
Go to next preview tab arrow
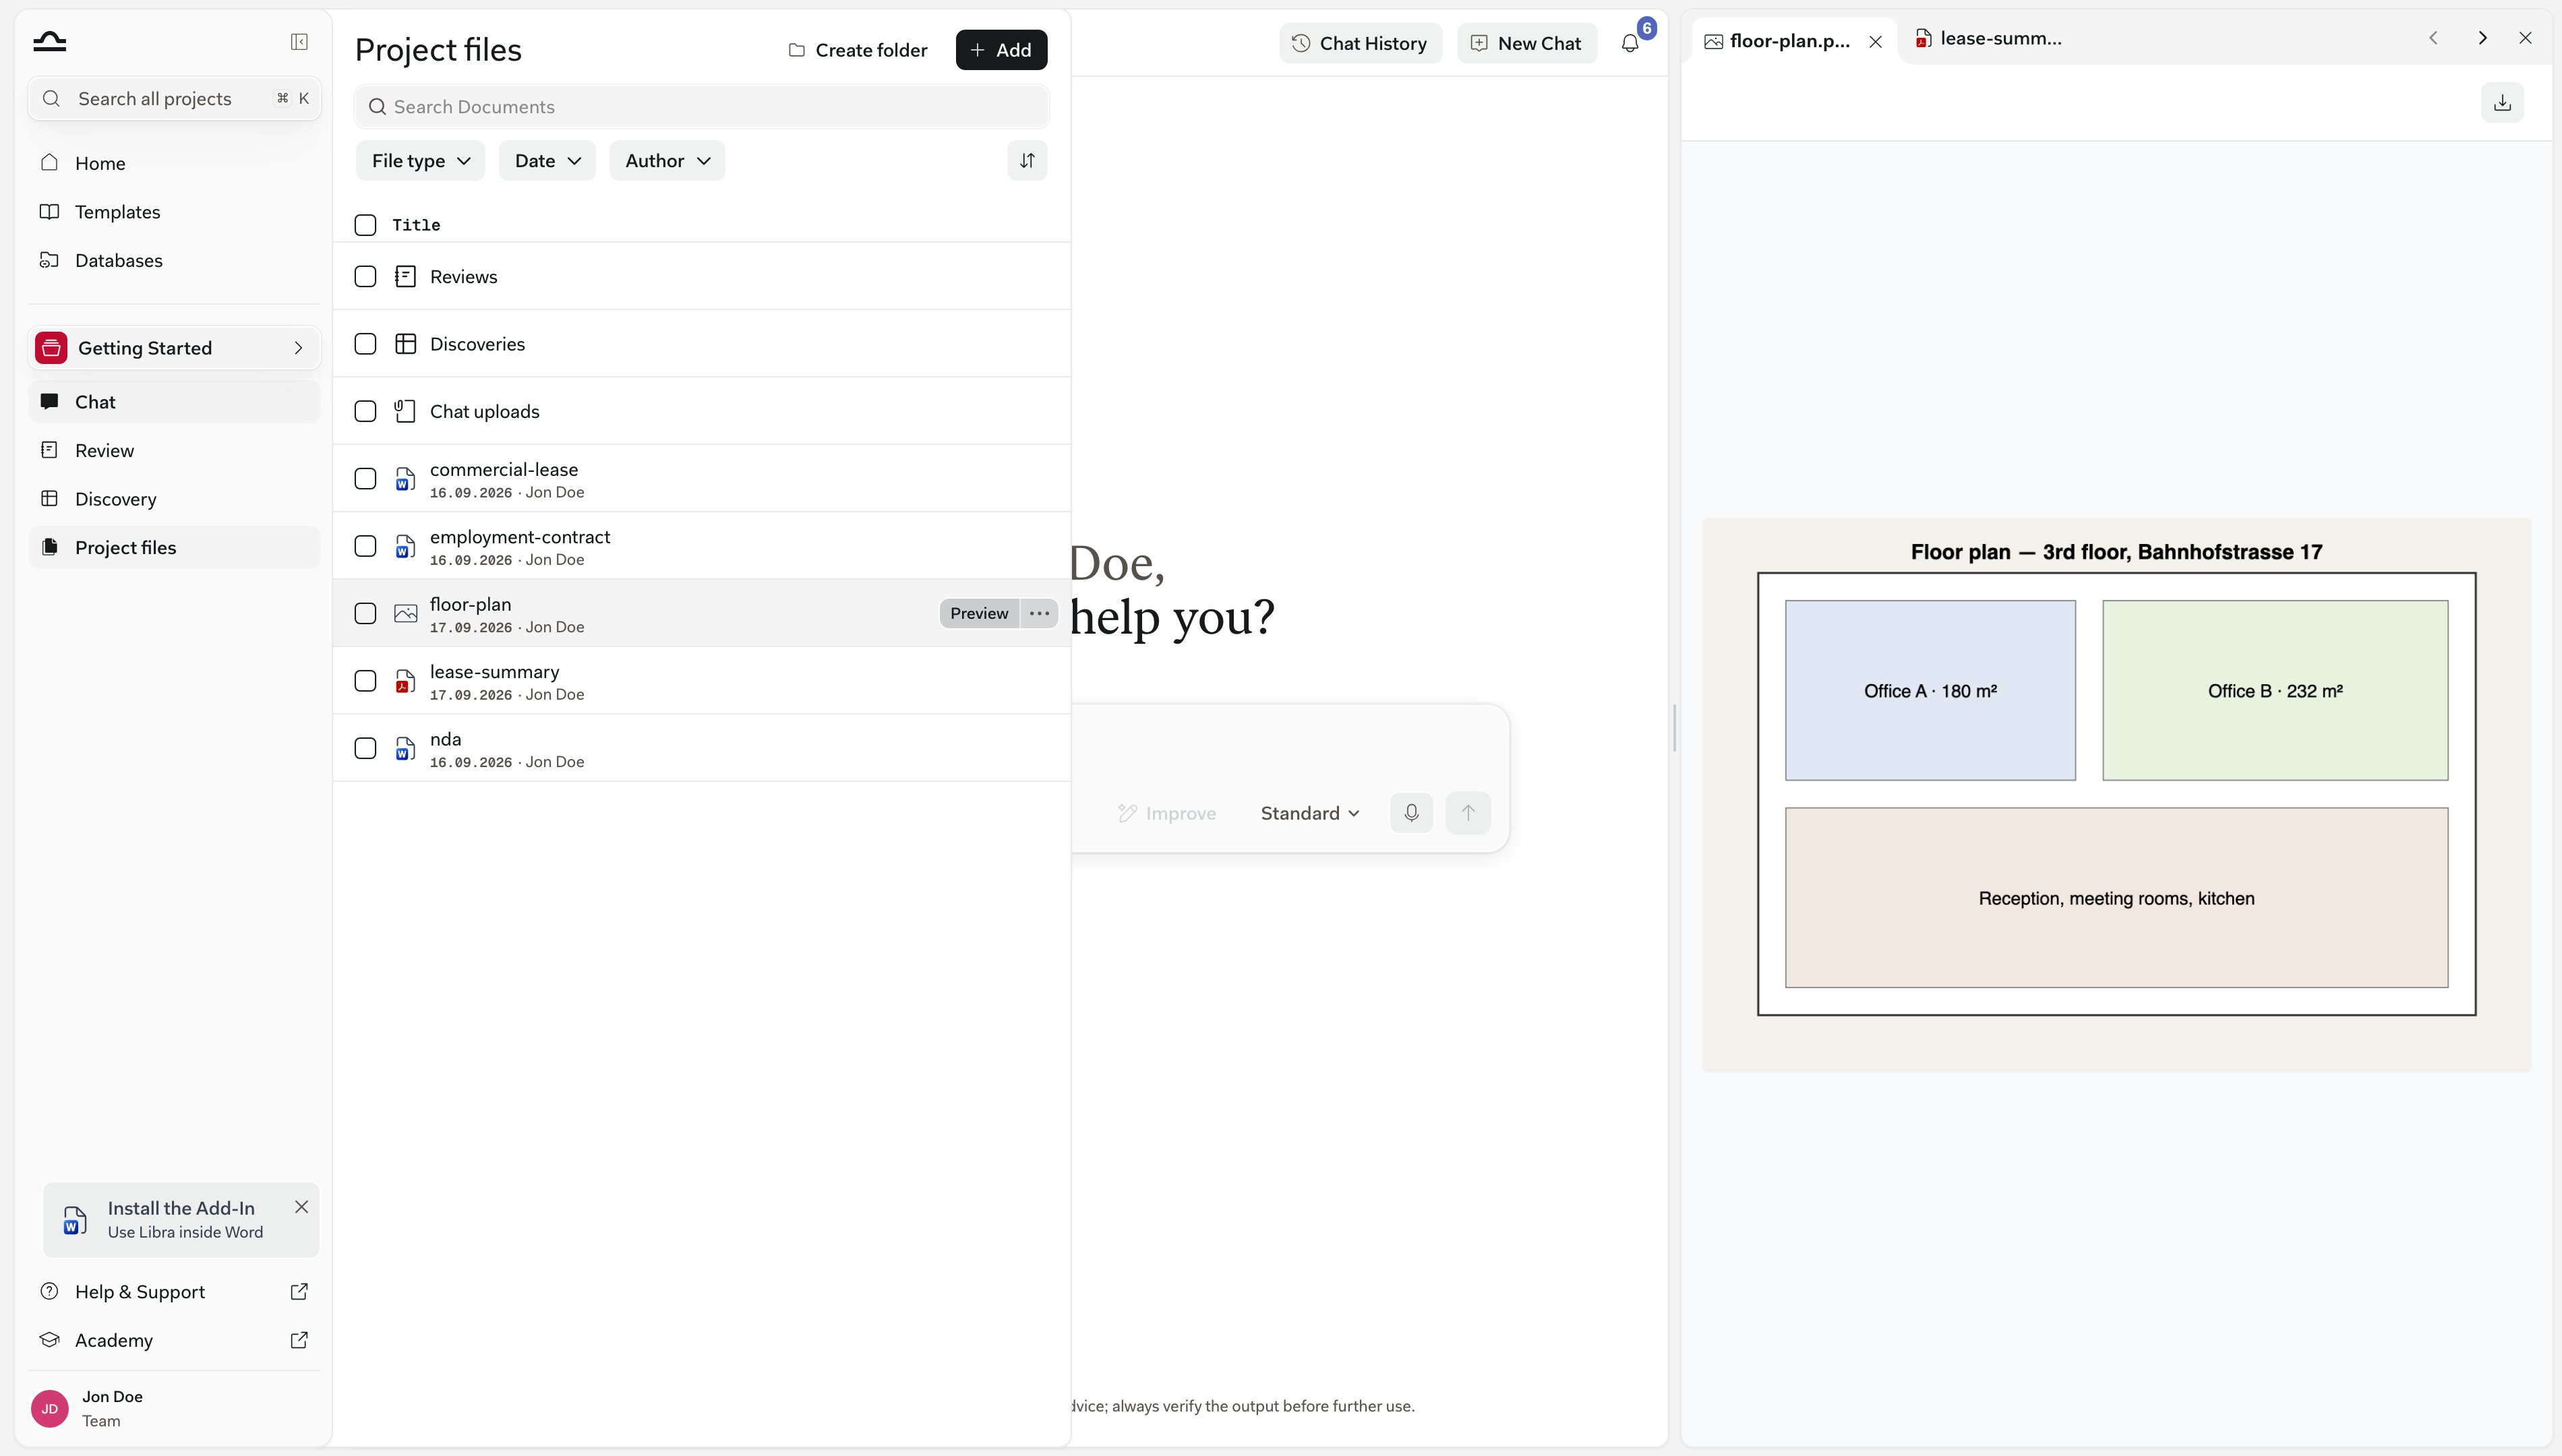click(2482, 38)
